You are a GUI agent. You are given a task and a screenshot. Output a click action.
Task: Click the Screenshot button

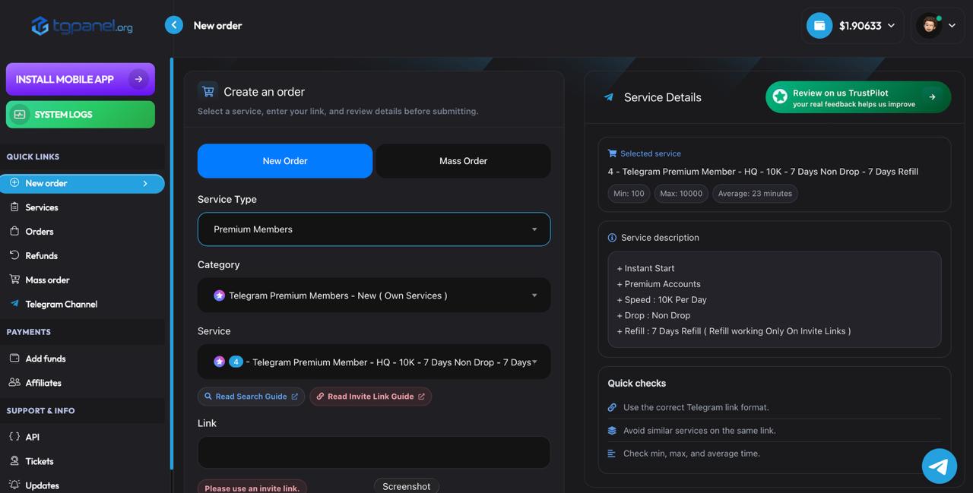pos(406,486)
